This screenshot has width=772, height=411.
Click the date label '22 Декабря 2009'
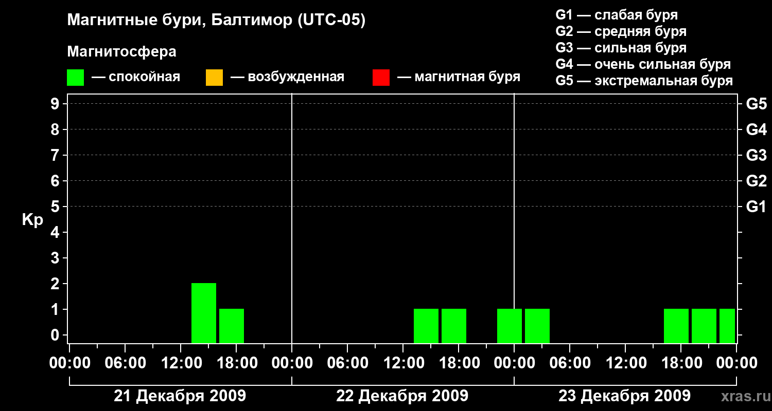(x=402, y=396)
